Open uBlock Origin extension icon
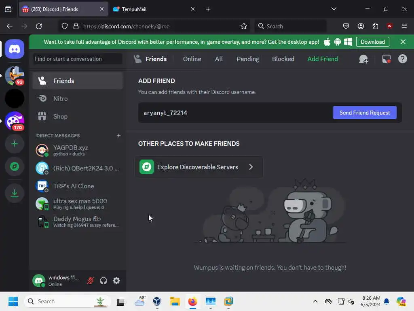 tap(389, 26)
